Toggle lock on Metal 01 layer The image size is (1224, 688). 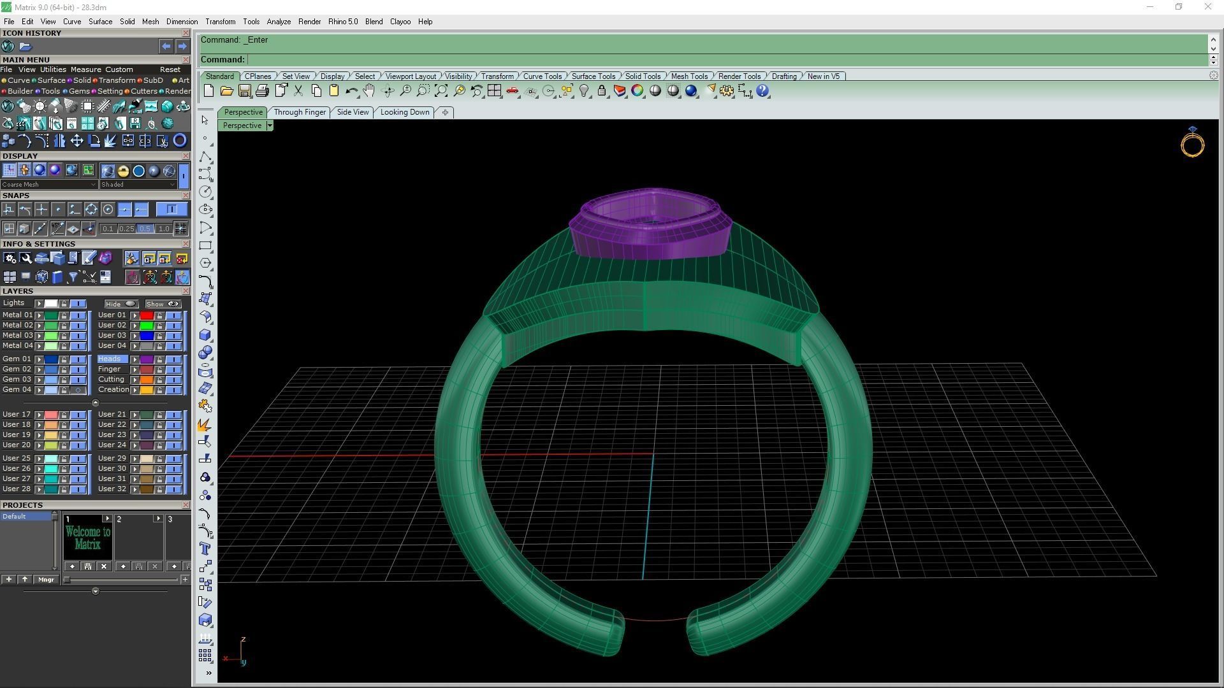(64, 315)
